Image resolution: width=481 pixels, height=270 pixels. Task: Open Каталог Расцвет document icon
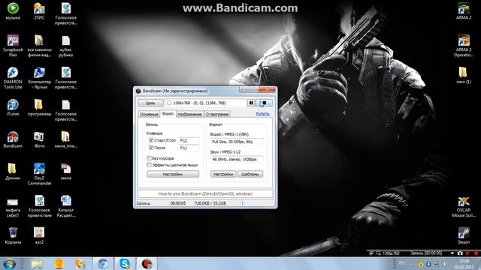point(66,206)
